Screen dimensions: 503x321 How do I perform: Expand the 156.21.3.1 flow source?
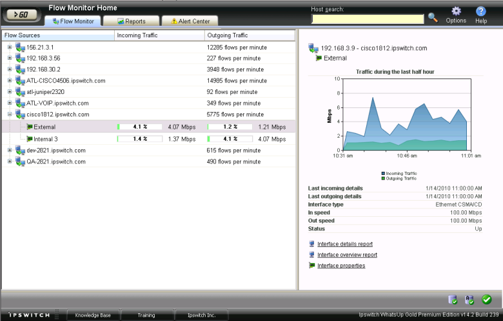pyautogui.click(x=10, y=47)
